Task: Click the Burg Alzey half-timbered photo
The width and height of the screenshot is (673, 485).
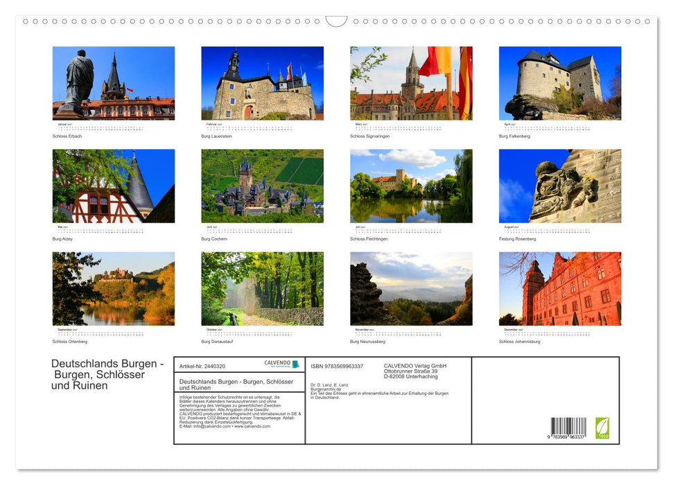Action: point(113,186)
